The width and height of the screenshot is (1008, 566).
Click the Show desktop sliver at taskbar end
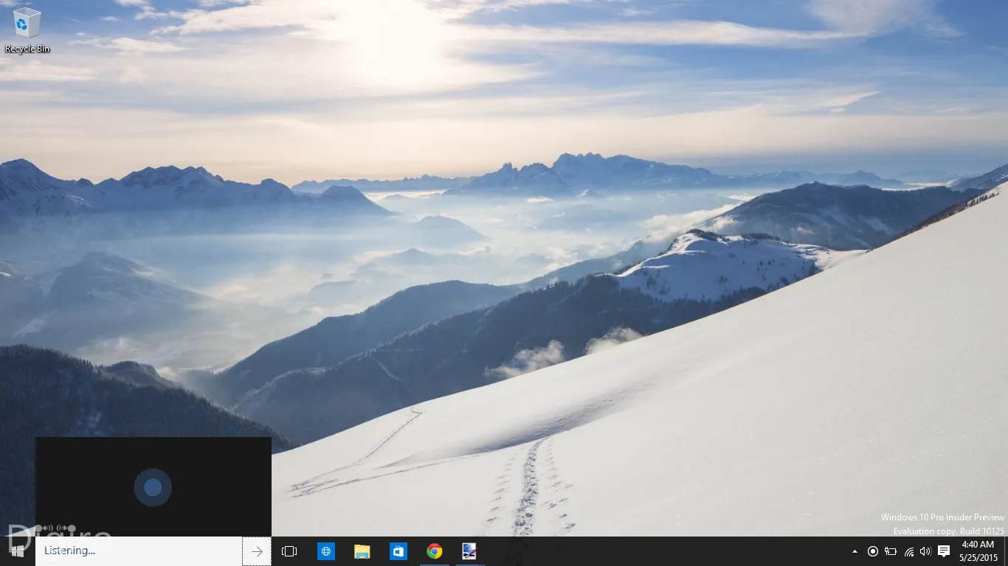point(1006,551)
